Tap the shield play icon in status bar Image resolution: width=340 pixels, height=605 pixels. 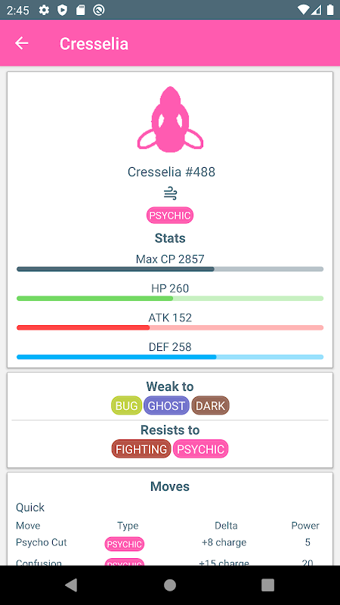[x=62, y=10]
